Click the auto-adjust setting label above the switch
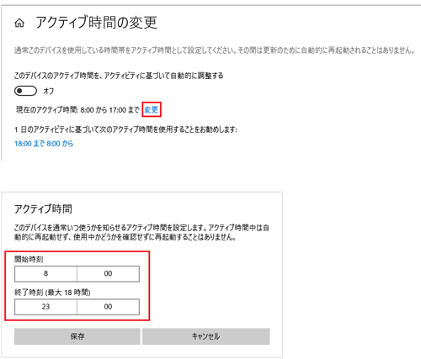Screen dimensions: 421x359 (x=119, y=76)
